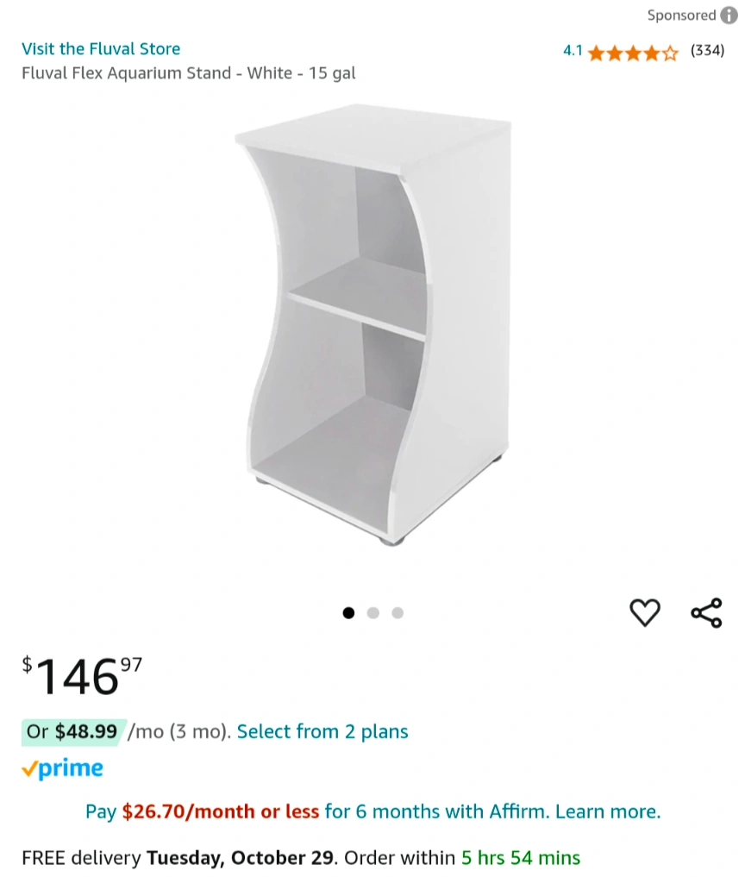Click the prime checkmark logo
745x877 pixels.
[x=62, y=768]
